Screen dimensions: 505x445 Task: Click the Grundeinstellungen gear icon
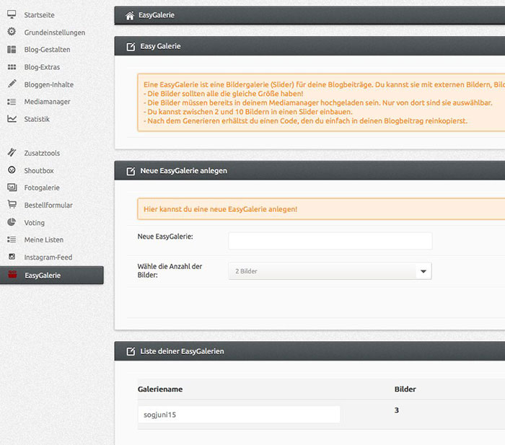click(x=12, y=32)
